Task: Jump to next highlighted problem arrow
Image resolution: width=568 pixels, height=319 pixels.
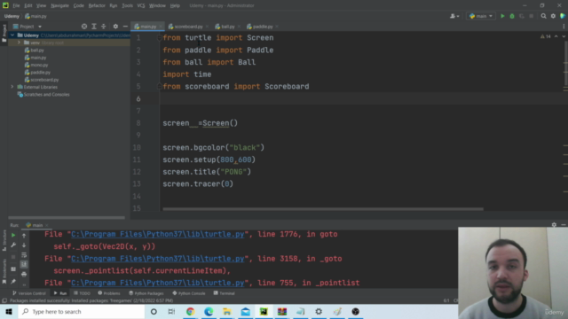Action: [564, 36]
